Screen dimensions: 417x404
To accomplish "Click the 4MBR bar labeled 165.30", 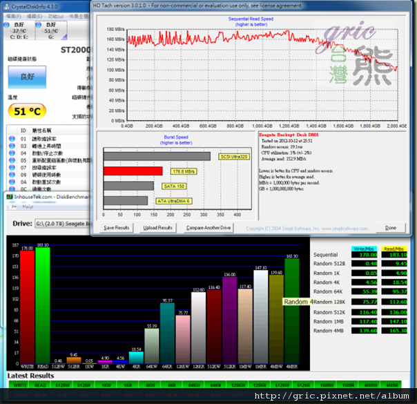I will [292, 311].
